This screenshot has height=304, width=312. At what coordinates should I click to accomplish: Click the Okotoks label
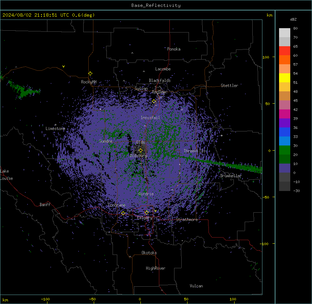point(149,253)
